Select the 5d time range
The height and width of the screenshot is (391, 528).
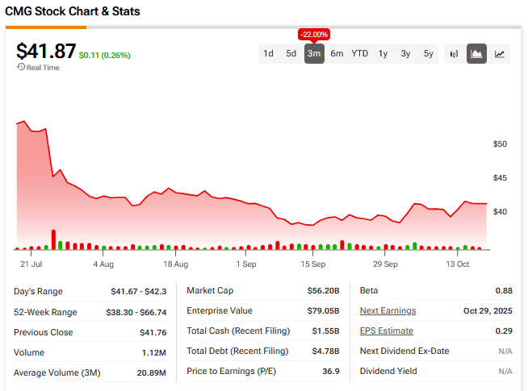coord(291,54)
